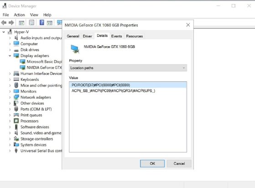
Task: Select the Software devices label
Action: click(x=35, y=127)
